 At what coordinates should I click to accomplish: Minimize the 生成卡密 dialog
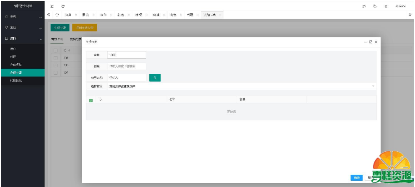pos(366,42)
